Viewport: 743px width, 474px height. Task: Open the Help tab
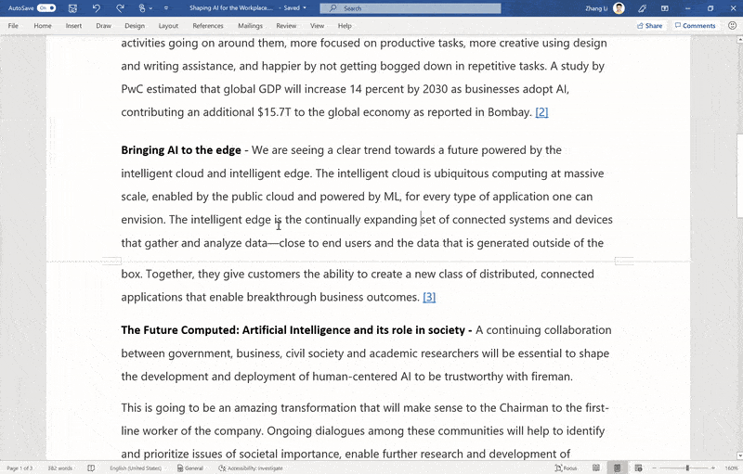coord(345,26)
